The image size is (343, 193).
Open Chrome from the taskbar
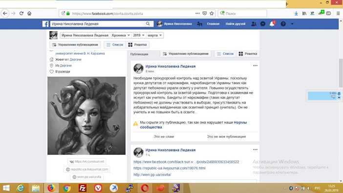click(x=67, y=188)
